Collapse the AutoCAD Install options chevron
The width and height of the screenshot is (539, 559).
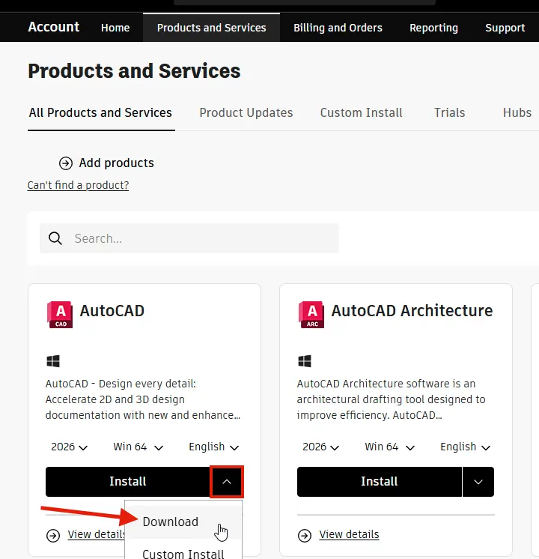click(227, 482)
